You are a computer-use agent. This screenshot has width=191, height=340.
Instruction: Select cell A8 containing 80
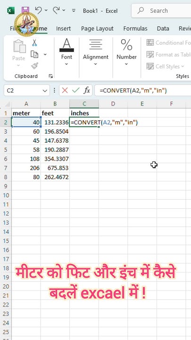(26, 177)
